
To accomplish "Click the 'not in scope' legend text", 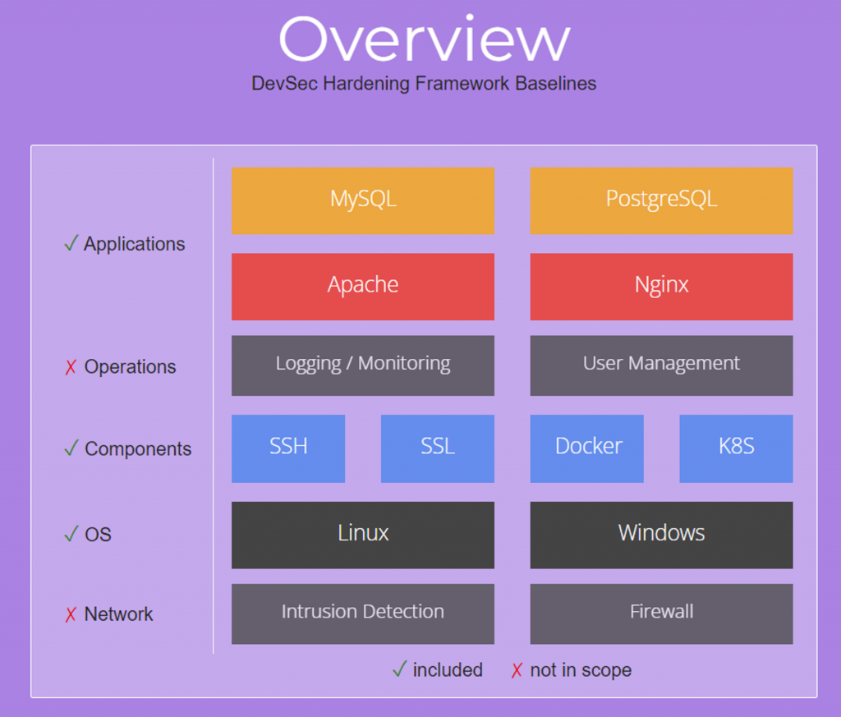I will (x=581, y=670).
